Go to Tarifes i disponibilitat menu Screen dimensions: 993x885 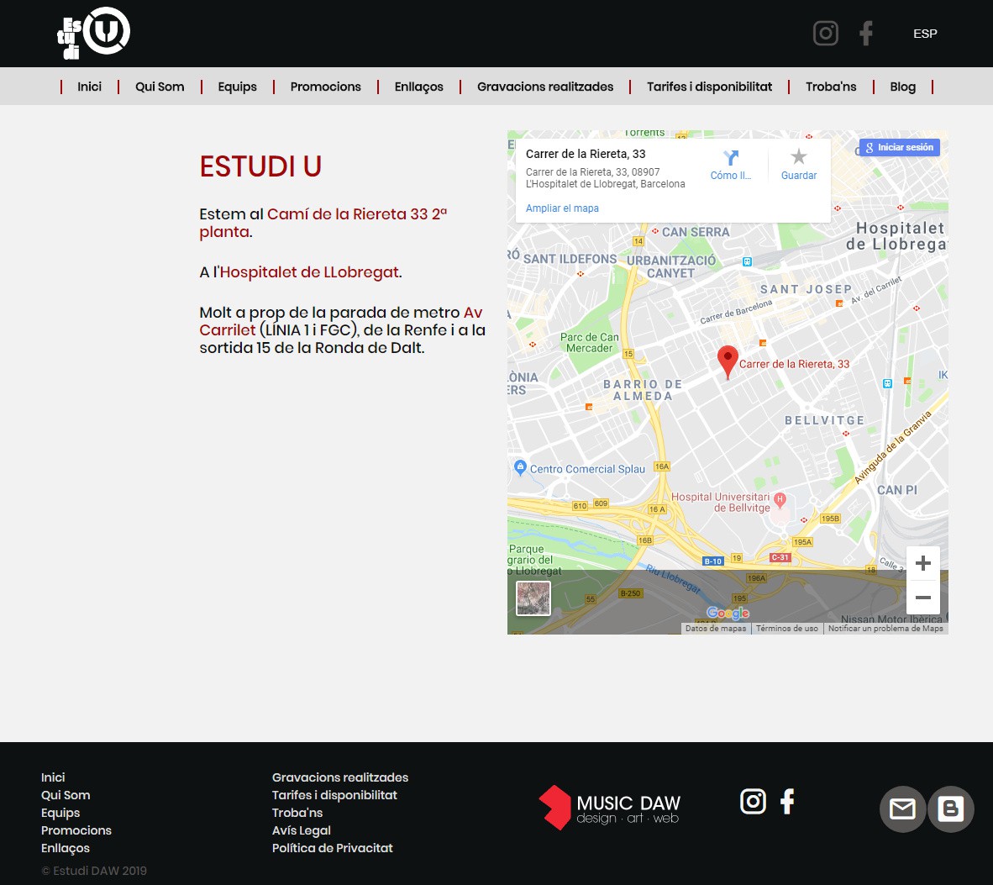point(709,87)
